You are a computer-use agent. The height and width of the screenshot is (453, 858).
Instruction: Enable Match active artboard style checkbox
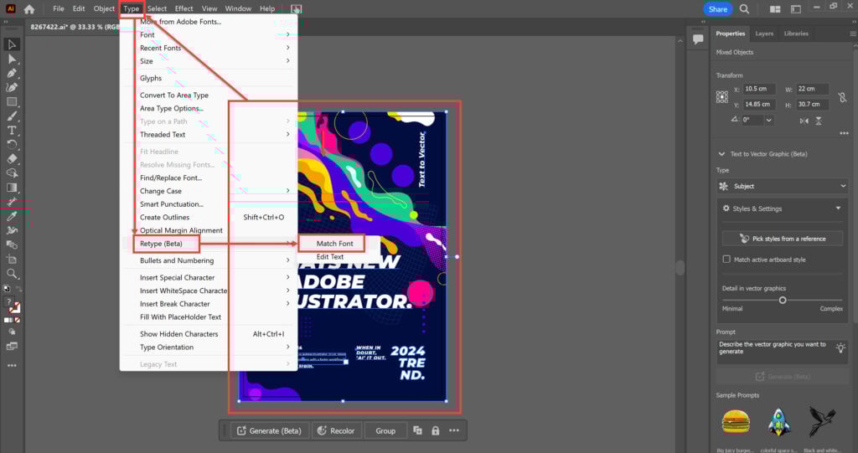click(x=726, y=260)
